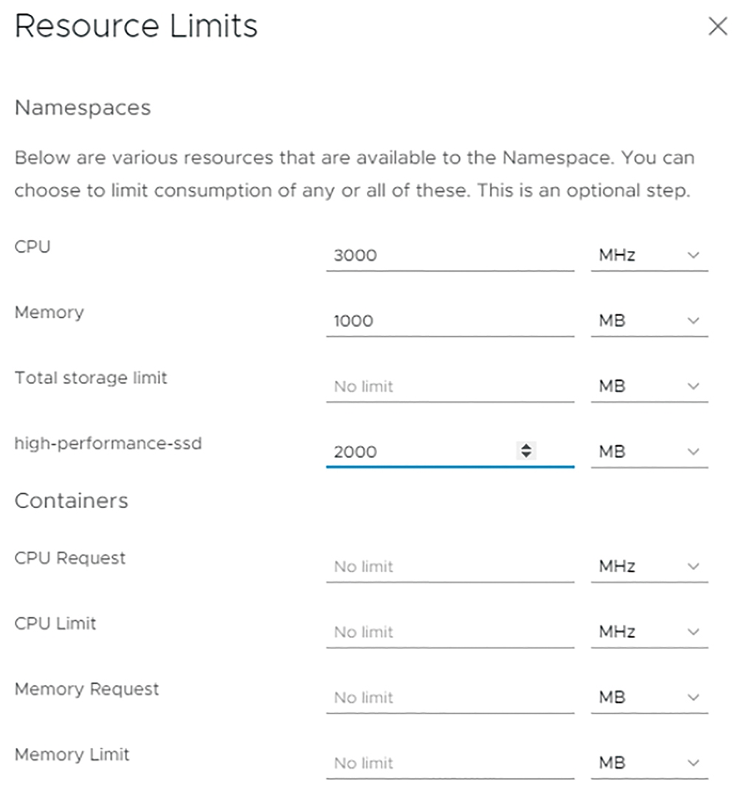Click the Memory value field showing 1000
The image size is (738, 796).
point(450,320)
